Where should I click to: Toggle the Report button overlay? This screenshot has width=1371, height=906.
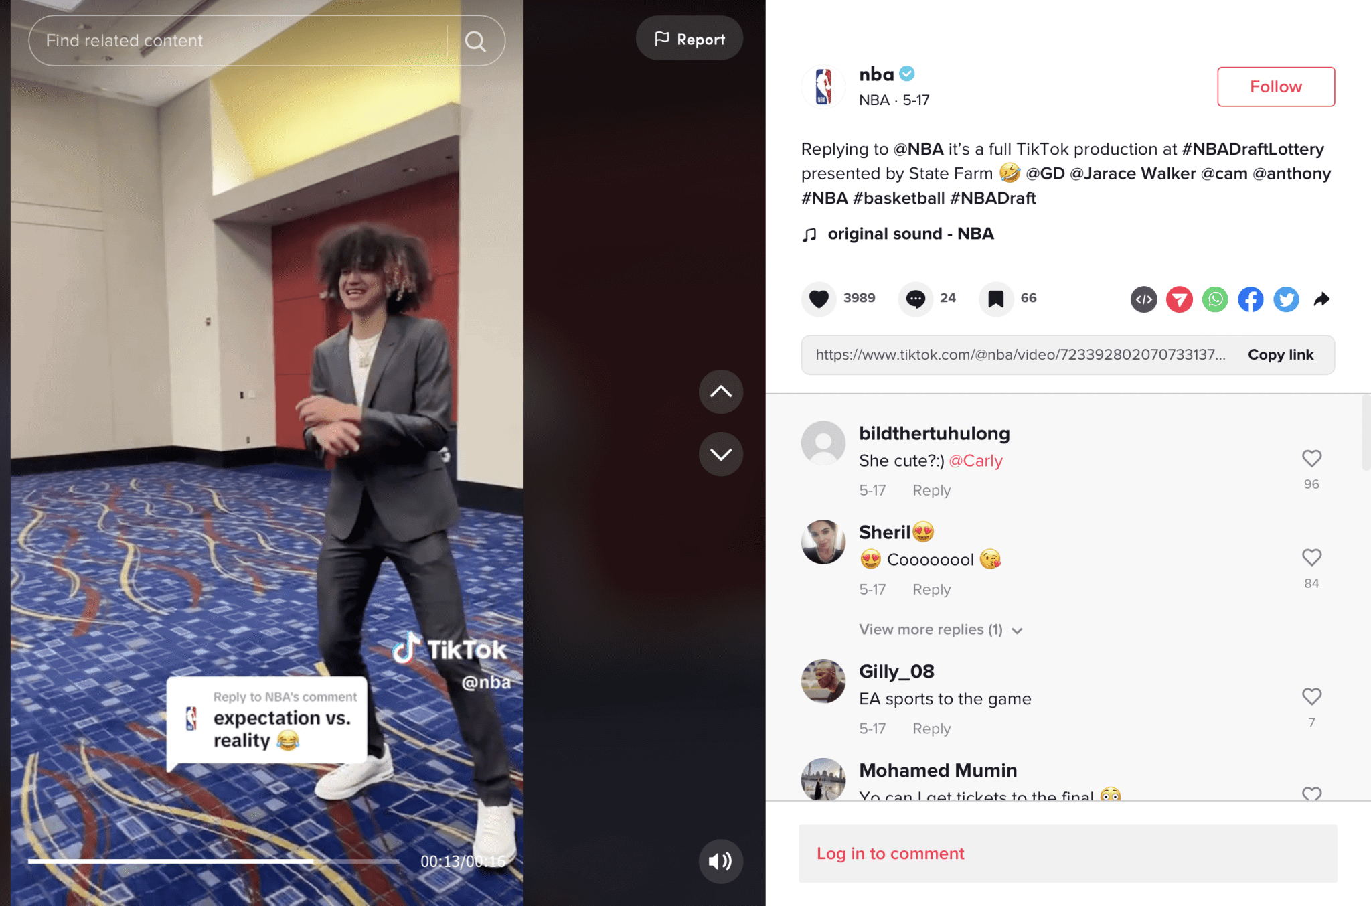click(689, 38)
